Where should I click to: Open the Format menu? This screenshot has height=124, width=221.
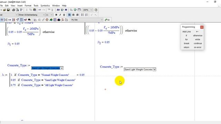tap(28, 6)
